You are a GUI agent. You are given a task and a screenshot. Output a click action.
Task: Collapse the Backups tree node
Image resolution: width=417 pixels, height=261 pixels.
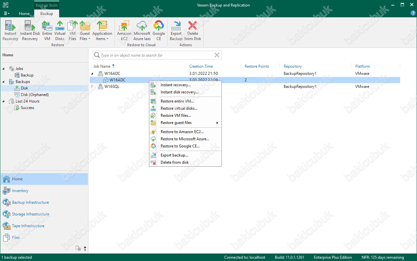4,82
